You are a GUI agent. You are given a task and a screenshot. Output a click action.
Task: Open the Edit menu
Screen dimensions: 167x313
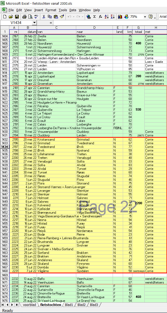[19, 10]
